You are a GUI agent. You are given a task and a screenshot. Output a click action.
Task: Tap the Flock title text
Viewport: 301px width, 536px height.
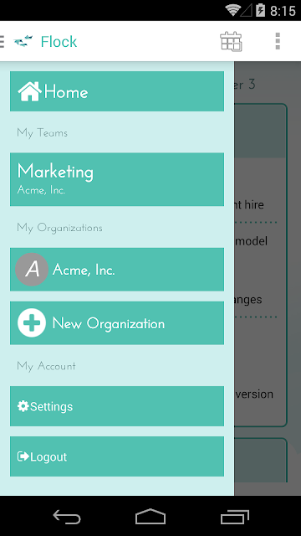point(59,42)
